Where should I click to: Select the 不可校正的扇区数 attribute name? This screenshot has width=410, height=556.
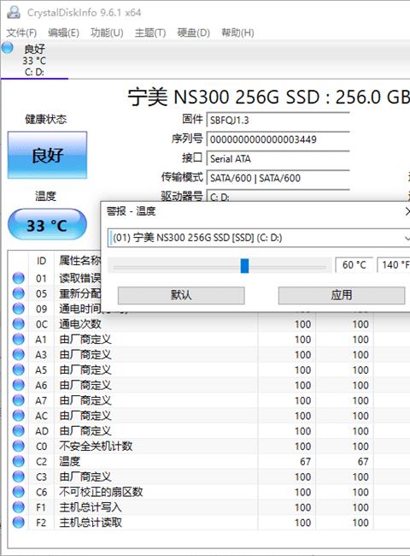pos(101,492)
